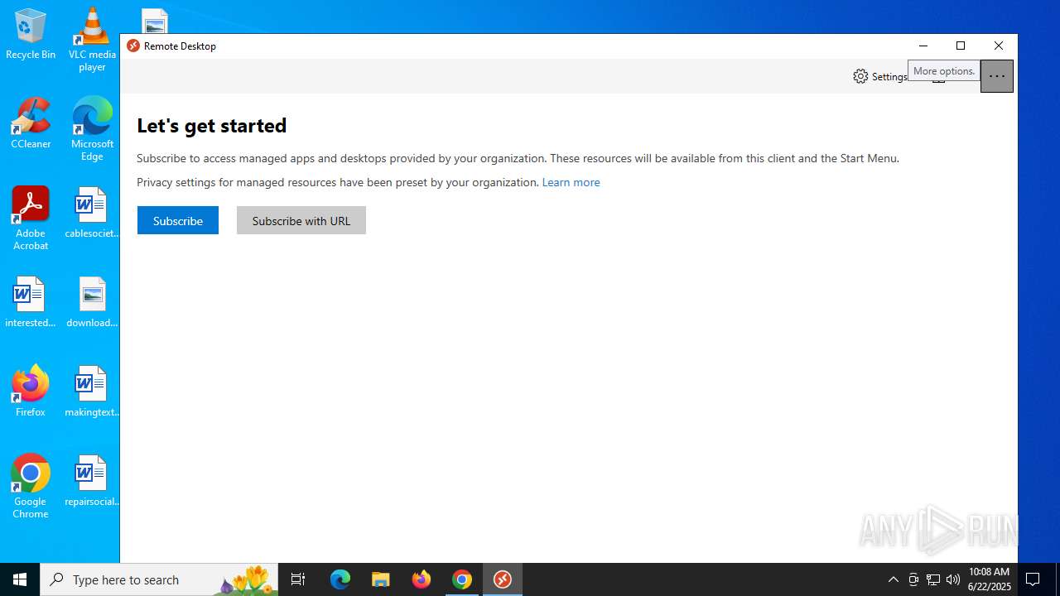Select the makingtext Word document
The width and height of the screenshot is (1060, 596).
click(92, 392)
